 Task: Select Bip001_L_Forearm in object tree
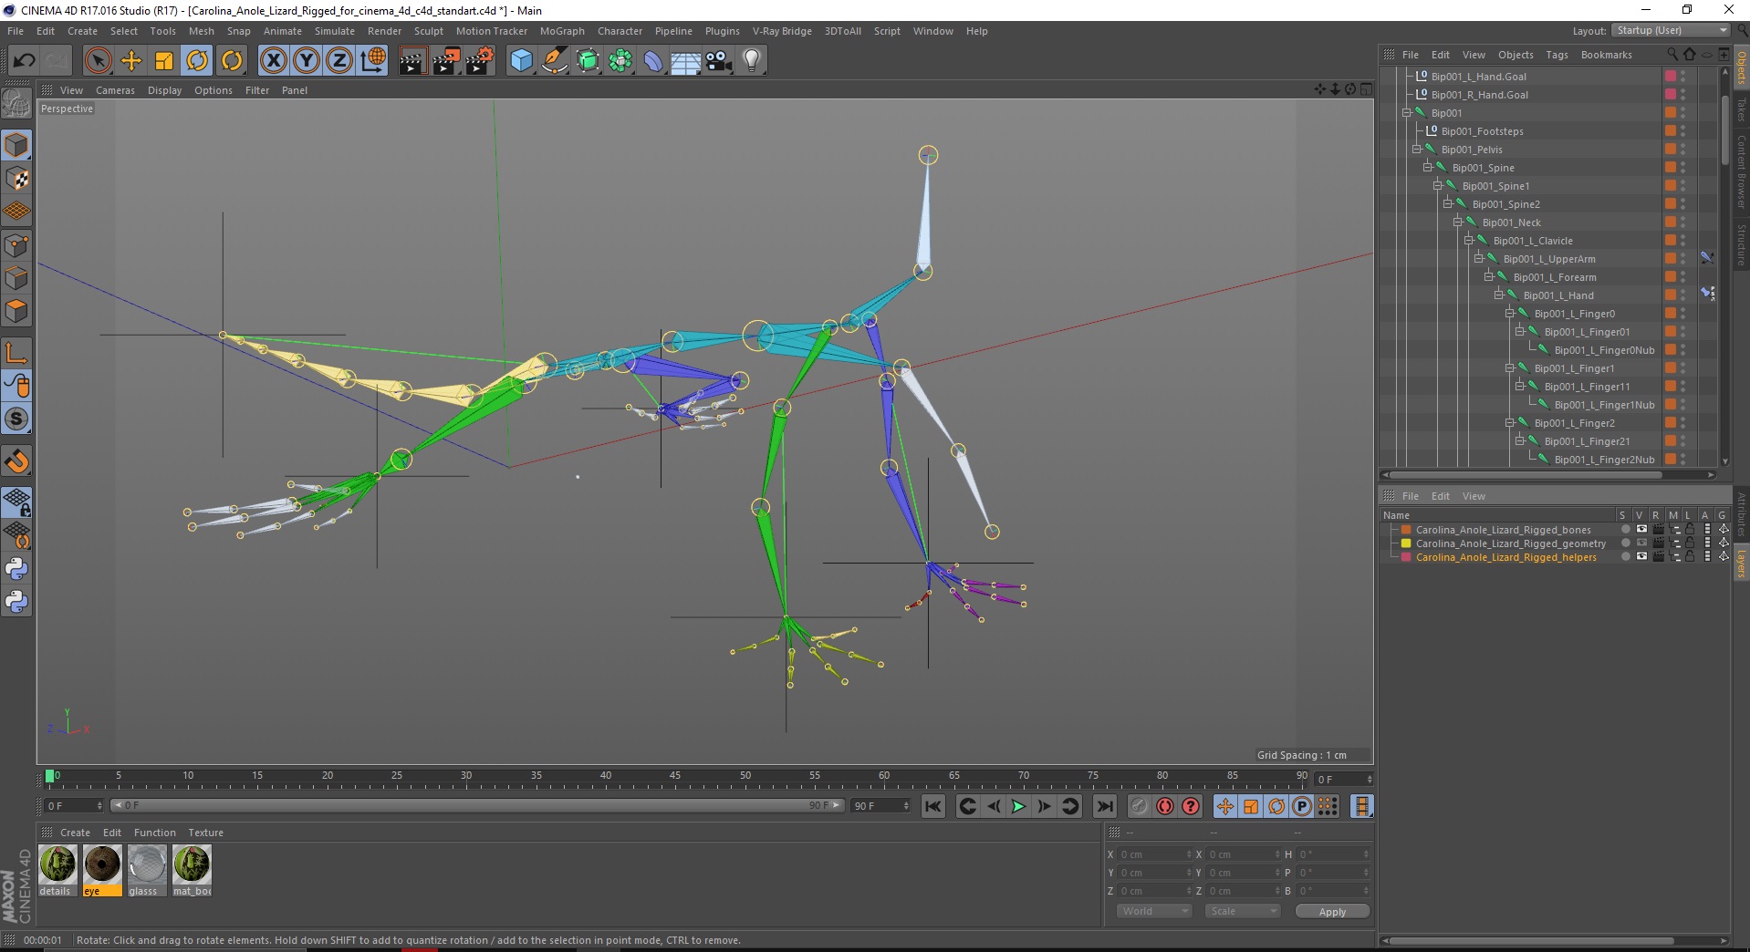pyautogui.click(x=1555, y=277)
